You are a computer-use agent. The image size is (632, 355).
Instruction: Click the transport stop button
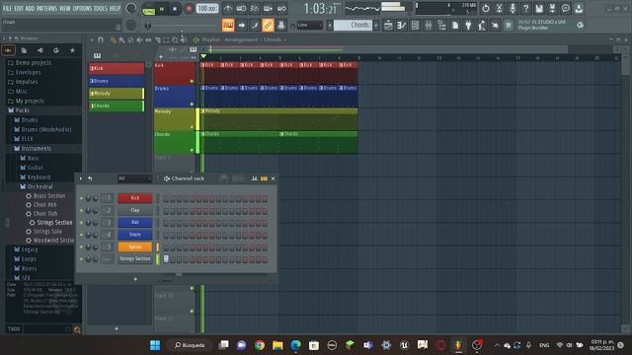pyautogui.click(x=175, y=9)
